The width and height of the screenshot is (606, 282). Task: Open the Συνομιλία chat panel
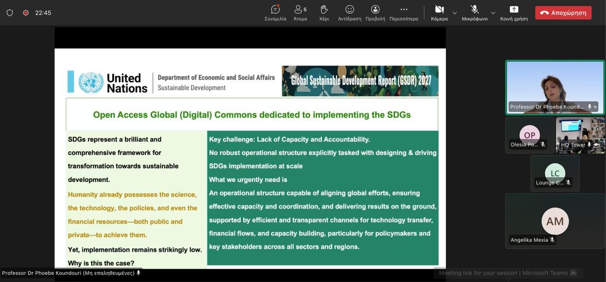click(x=275, y=12)
